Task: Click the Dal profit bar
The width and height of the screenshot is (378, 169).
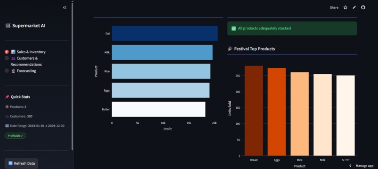Action: click(x=165, y=33)
